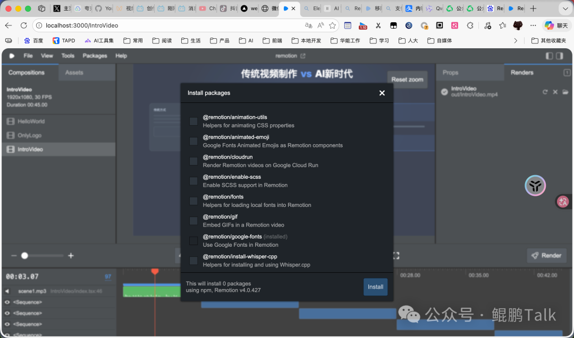Re-render IntroVideo using the refresh icon

545,92
